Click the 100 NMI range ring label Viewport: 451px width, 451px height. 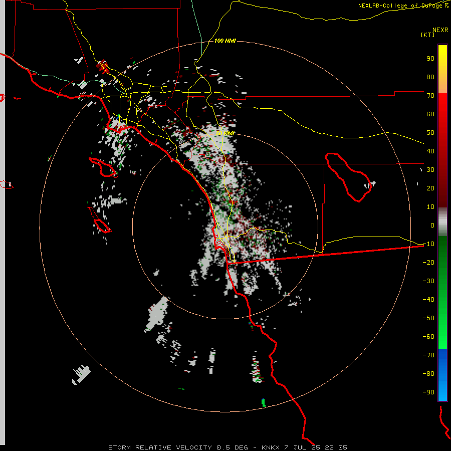(225, 41)
